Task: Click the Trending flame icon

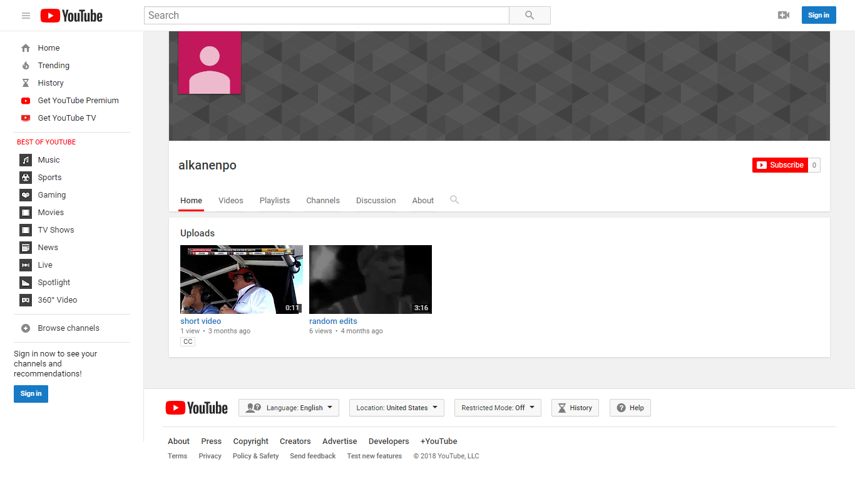Action: [x=26, y=66]
